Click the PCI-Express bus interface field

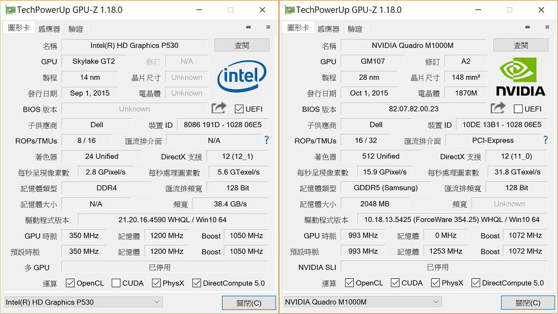(x=493, y=141)
